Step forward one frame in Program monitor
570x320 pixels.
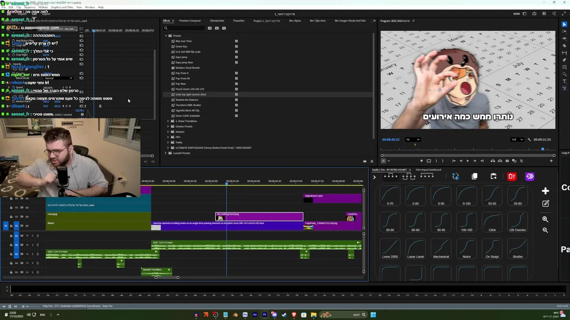click(475, 161)
